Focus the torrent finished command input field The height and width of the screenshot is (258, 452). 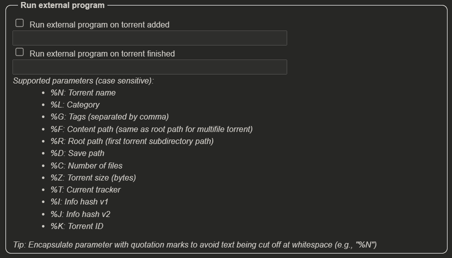(150, 67)
